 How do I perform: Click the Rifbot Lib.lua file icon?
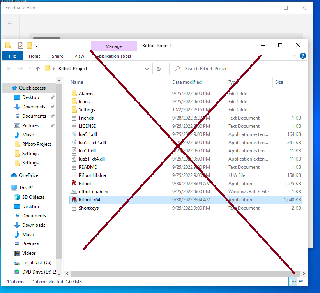[74, 175]
